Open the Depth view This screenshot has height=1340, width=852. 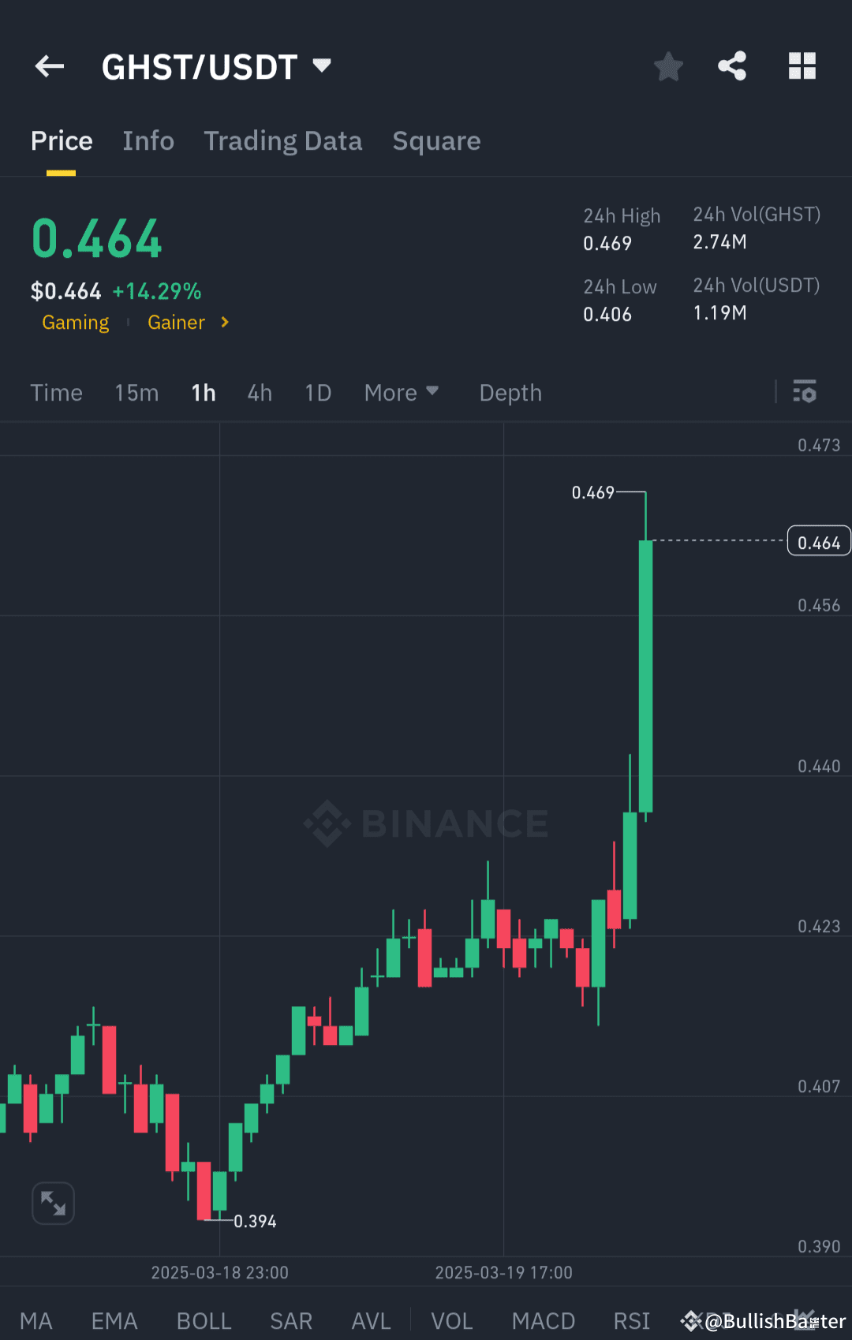click(x=510, y=392)
